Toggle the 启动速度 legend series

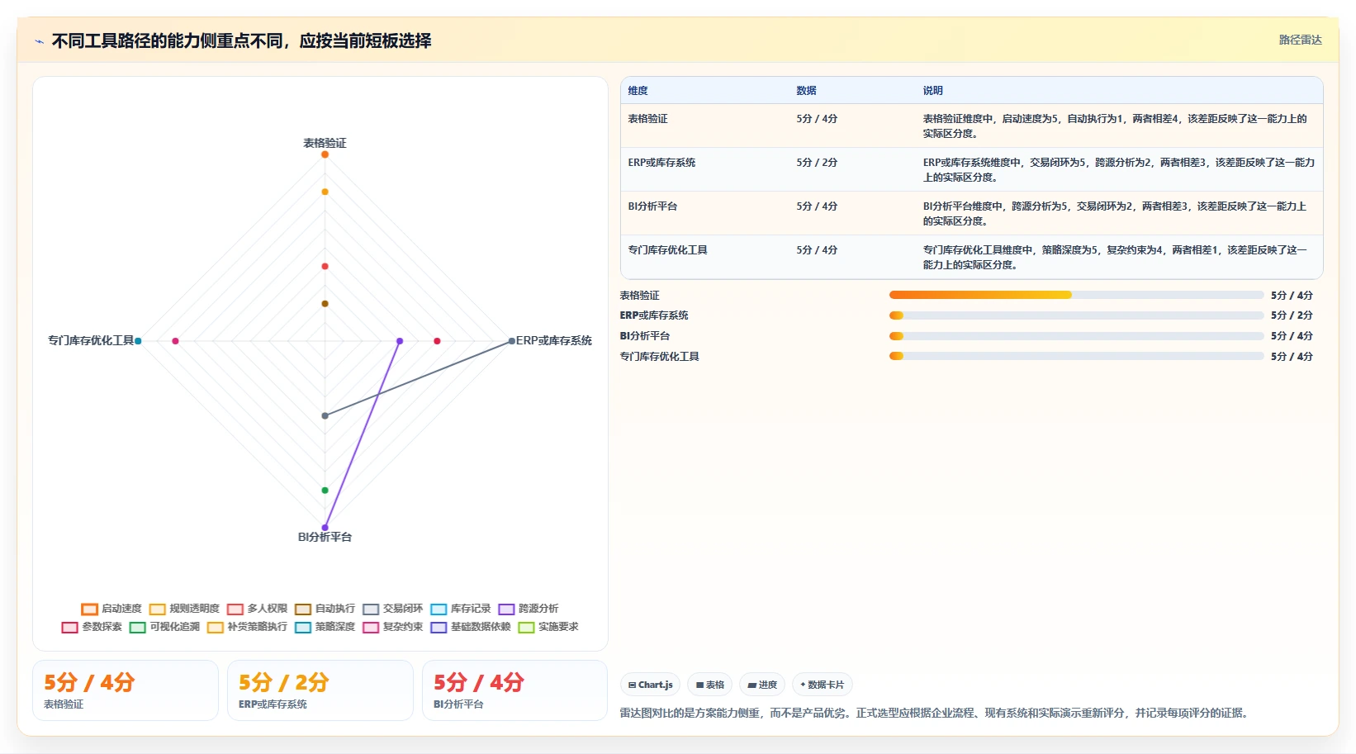pyautogui.click(x=111, y=609)
